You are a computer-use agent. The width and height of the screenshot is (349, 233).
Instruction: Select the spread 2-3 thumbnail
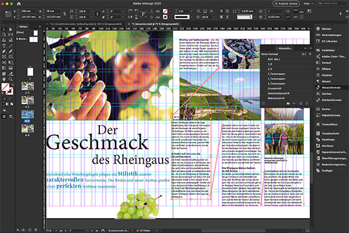[28, 86]
